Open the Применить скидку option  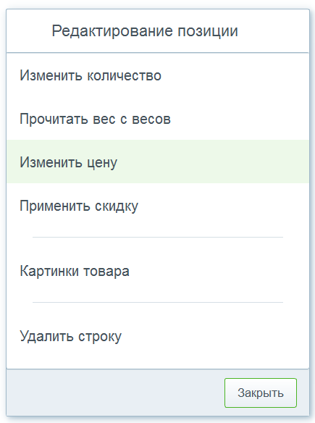coord(158,206)
